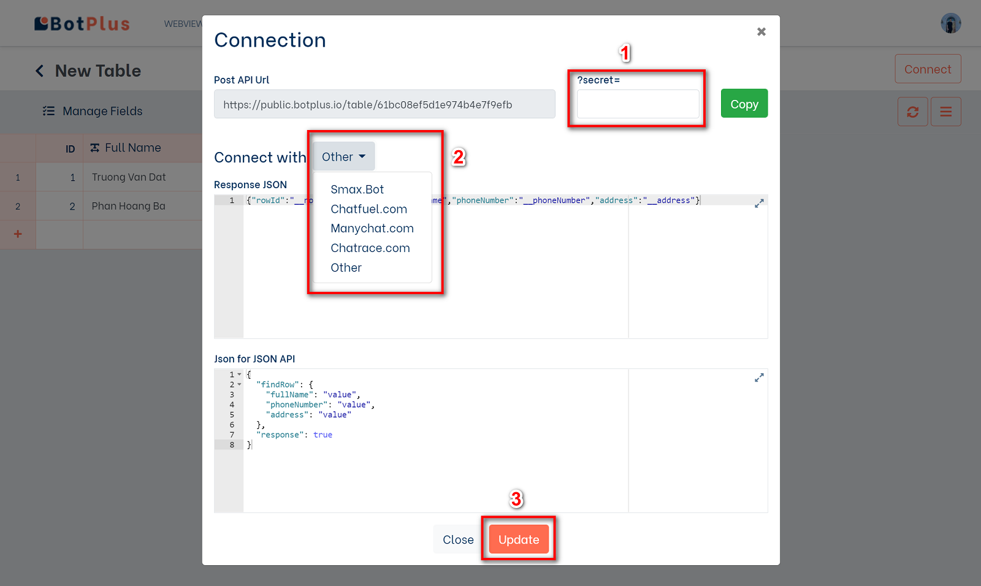Screen dimensions: 981x586
Task: Expand the Response JSON editor to fullscreen
Action: pyautogui.click(x=759, y=204)
